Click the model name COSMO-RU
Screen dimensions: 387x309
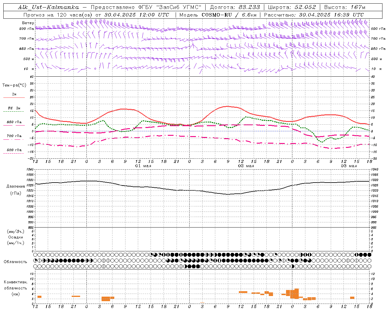click(216, 15)
